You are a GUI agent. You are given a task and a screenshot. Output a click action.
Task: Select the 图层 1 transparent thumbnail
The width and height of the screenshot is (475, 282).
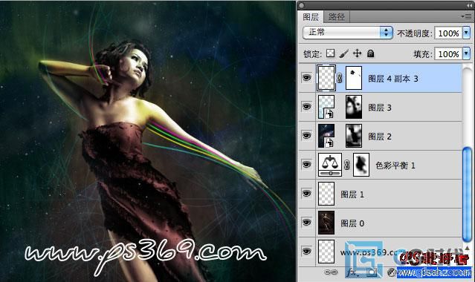coord(326,194)
